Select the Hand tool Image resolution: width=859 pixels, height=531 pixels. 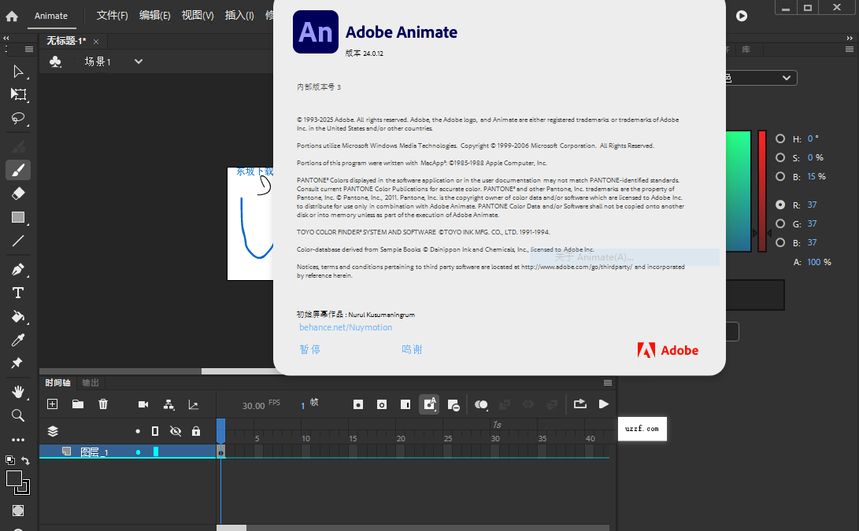(18, 391)
